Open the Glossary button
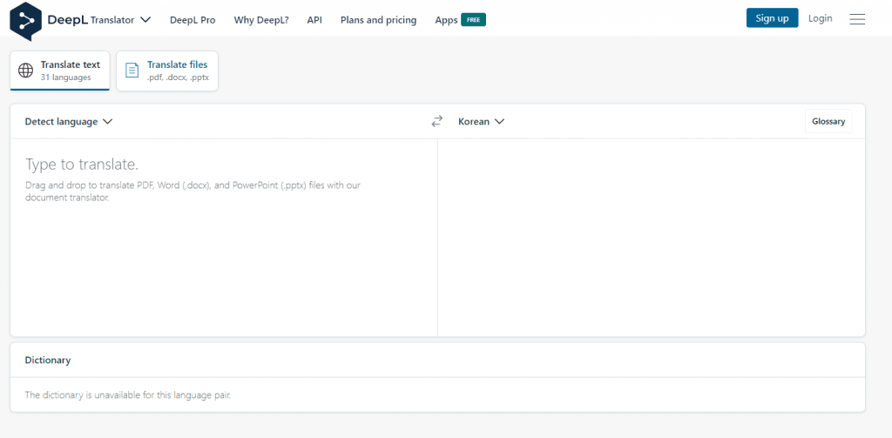 828,122
